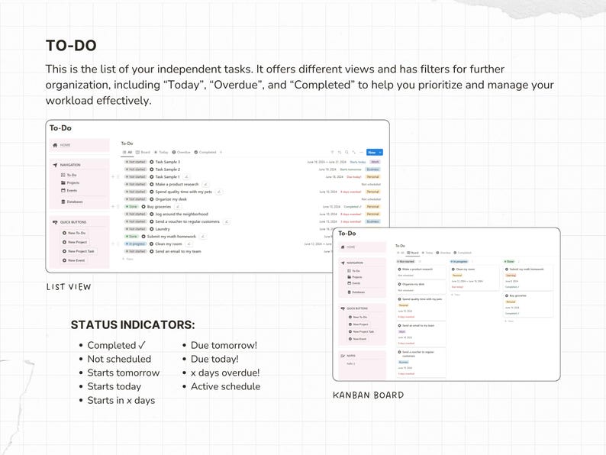This screenshot has height=455, width=606.
Task: Open the Make a product research kanban card
Action: pos(421,272)
